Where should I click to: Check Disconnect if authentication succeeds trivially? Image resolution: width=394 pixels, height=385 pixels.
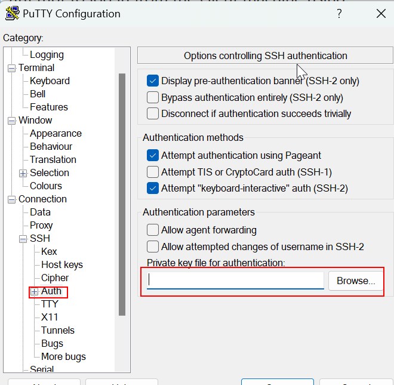point(153,113)
